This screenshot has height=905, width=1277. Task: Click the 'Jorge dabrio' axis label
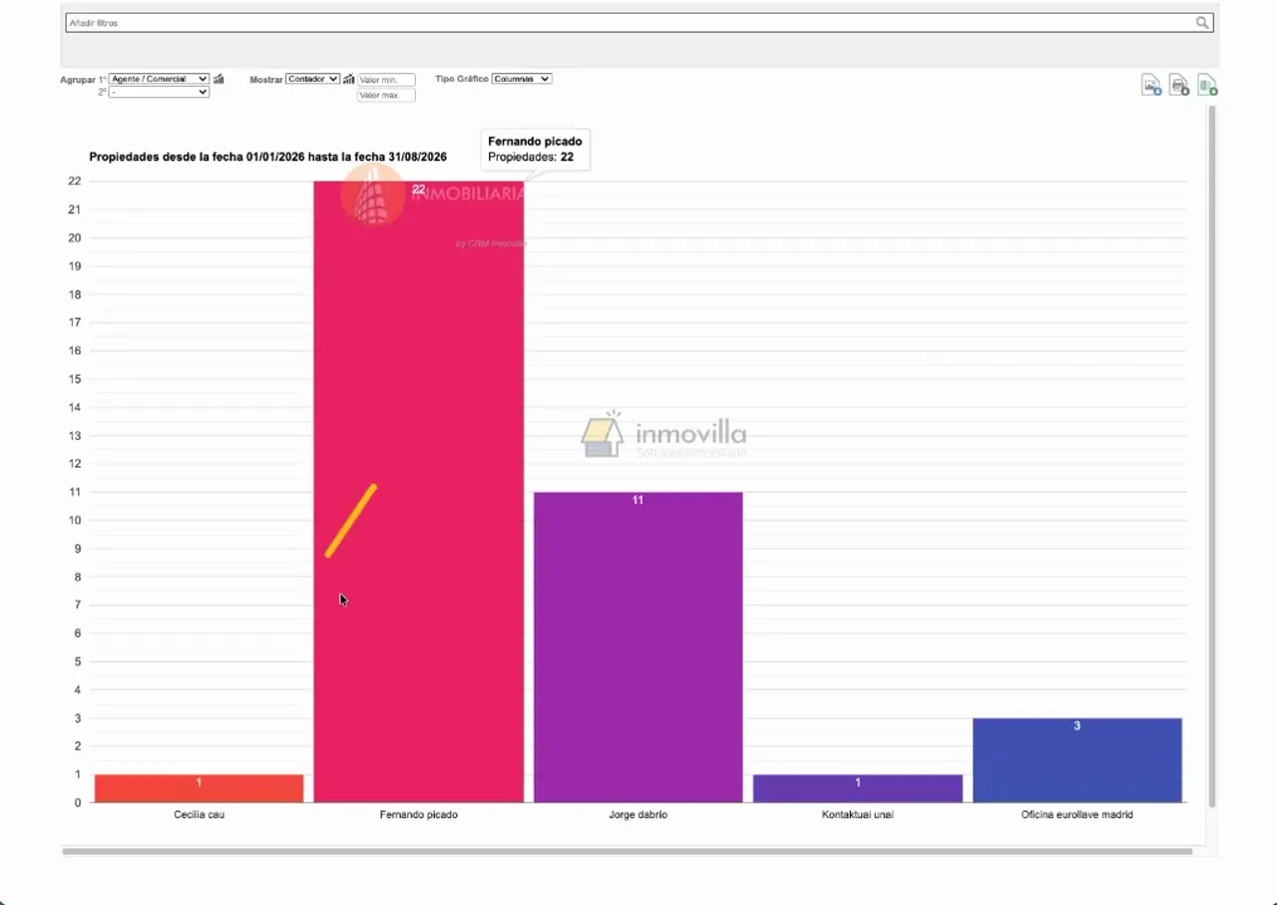[638, 814]
